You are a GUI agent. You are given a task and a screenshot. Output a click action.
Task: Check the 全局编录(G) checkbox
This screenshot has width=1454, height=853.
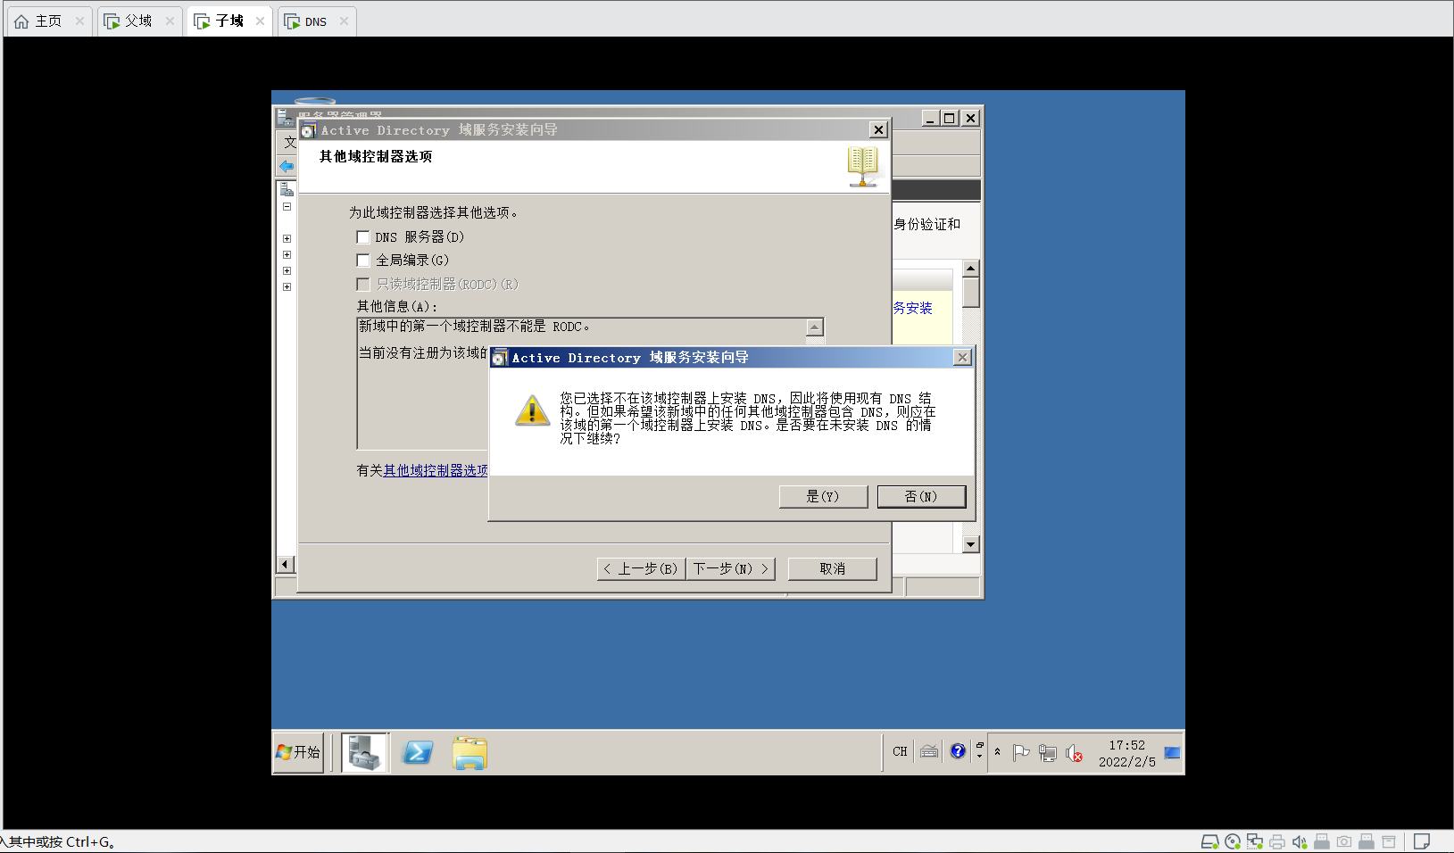tap(363, 261)
